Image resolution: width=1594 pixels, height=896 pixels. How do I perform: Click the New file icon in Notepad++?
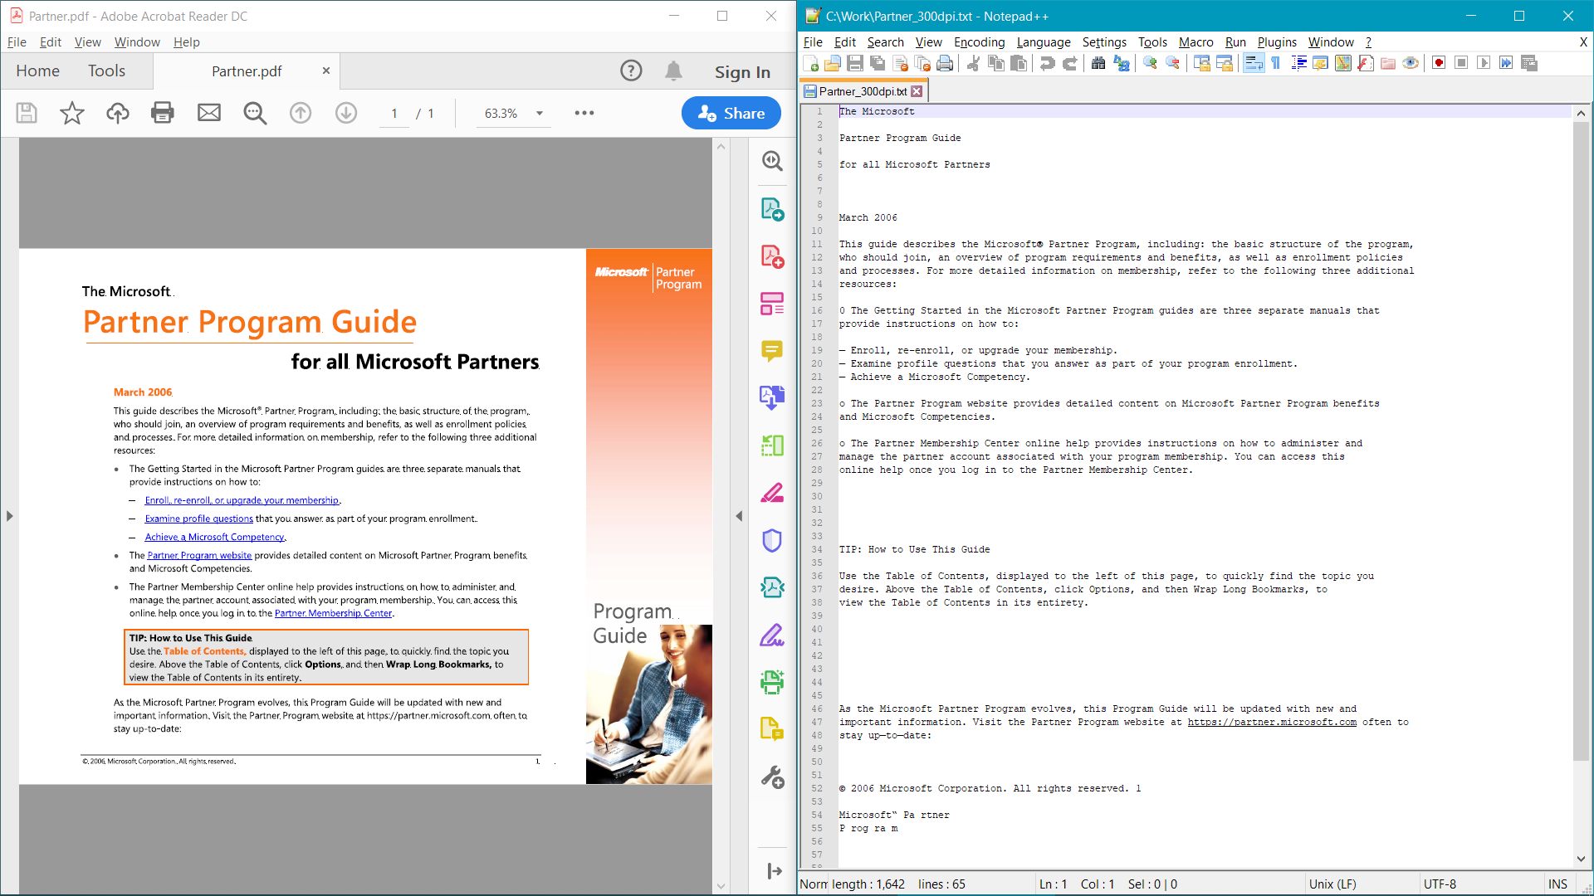(x=811, y=64)
